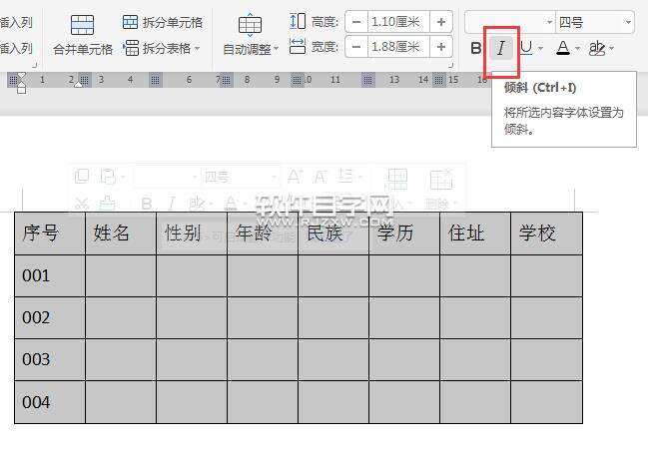Open the underline style dropdown arrow
648x465 pixels.
tap(540, 49)
